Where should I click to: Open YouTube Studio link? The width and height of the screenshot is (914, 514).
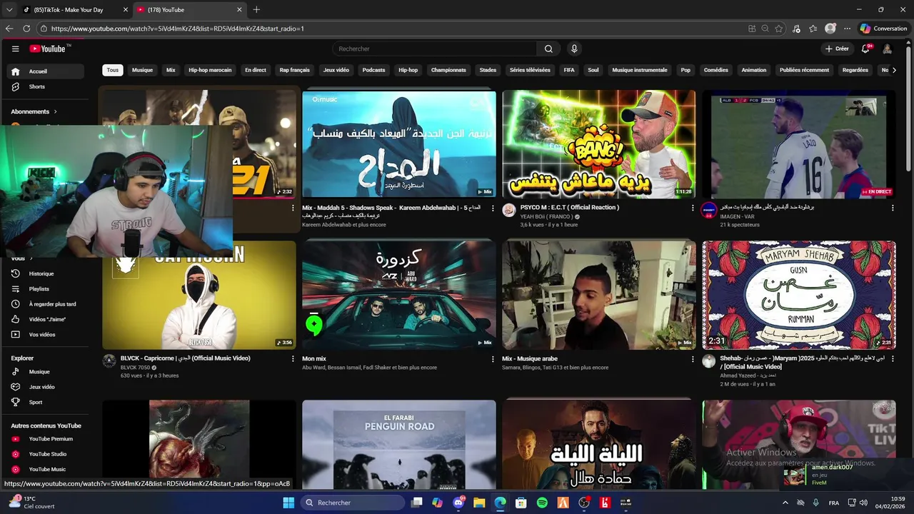point(46,454)
